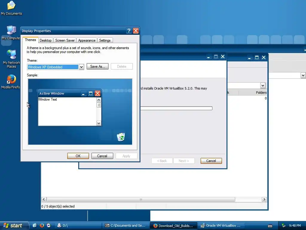The width and height of the screenshot is (306, 230).
Task: Click the sample Active Window maximize icon
Action: [91, 93]
